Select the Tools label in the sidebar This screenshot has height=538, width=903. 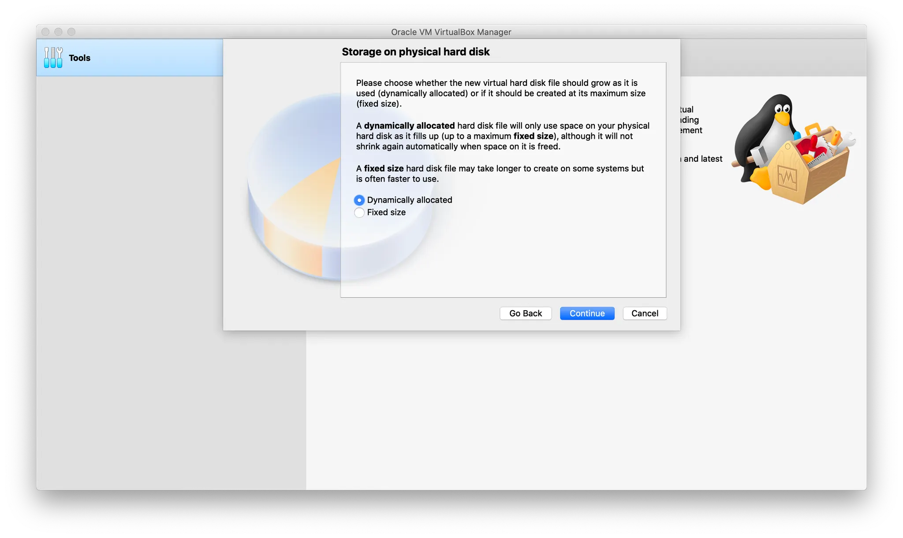click(79, 58)
